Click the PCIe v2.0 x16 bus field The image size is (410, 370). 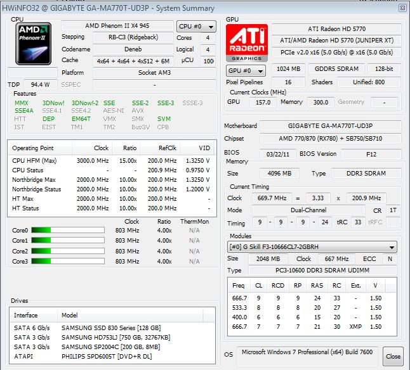336,52
